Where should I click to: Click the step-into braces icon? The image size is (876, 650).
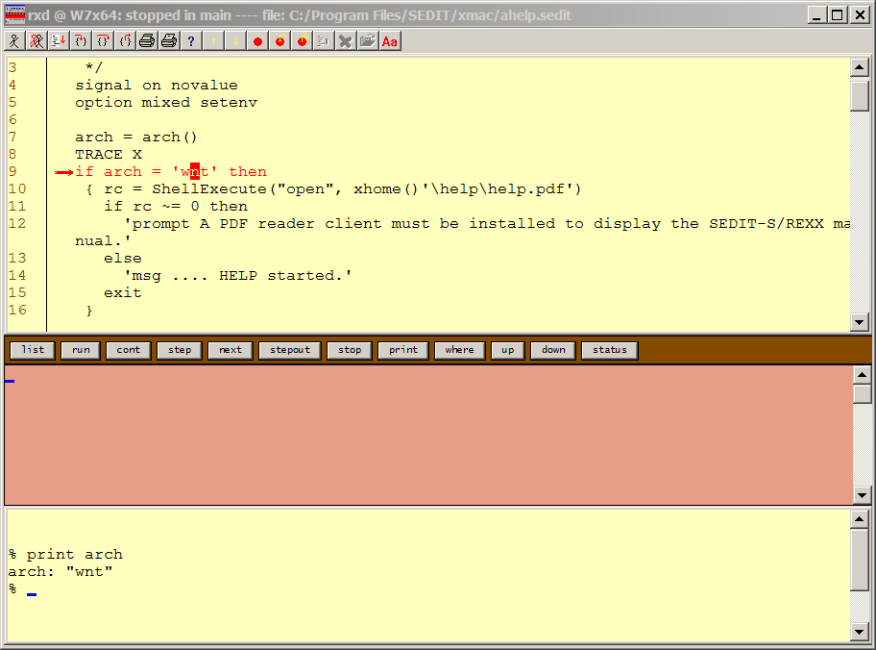click(x=81, y=40)
